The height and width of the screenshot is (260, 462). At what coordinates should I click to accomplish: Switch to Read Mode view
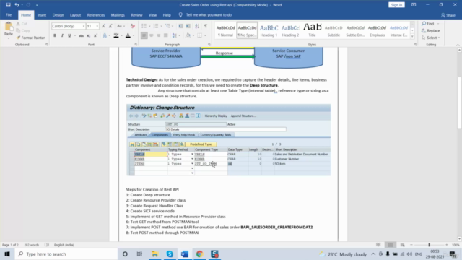coord(378,245)
